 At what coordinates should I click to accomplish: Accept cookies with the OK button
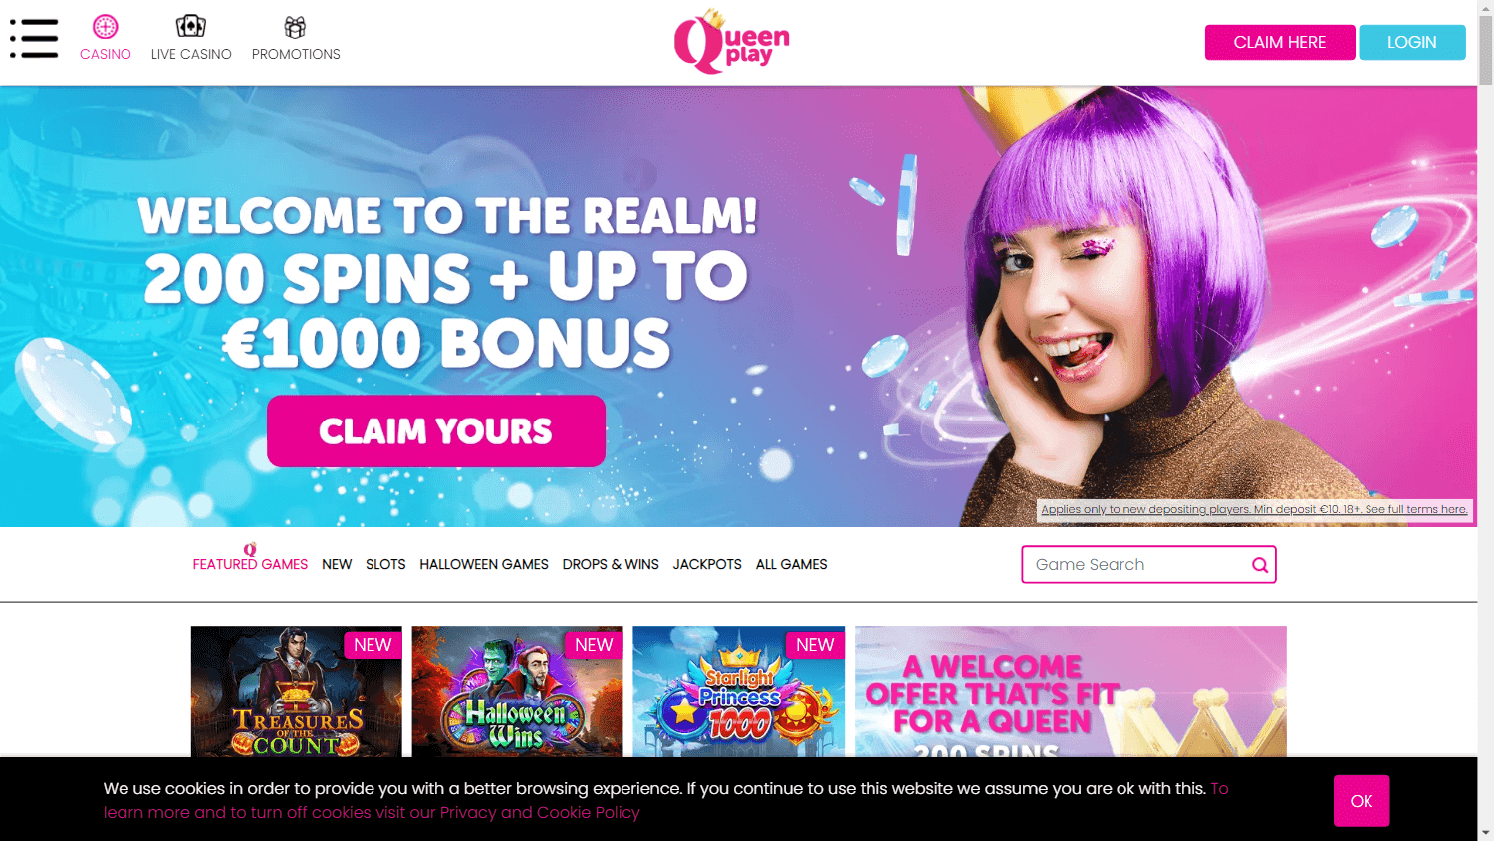click(x=1362, y=801)
